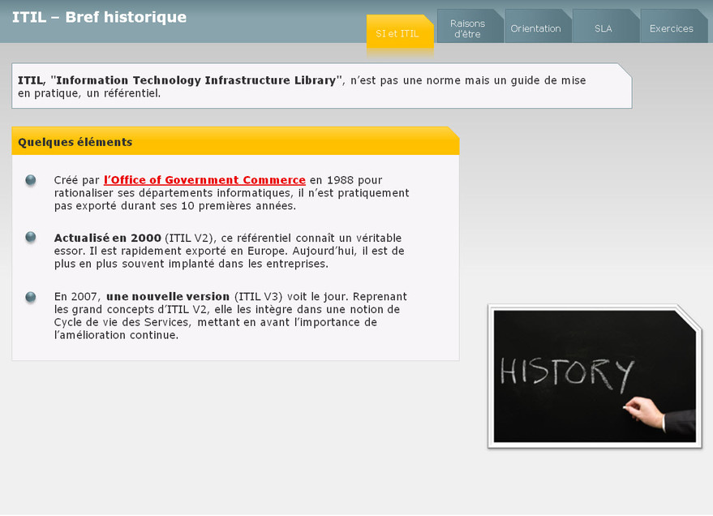The width and height of the screenshot is (713, 516).
Task: Click the bullet beside "Actualisé en 2000"
Action: tap(31, 237)
